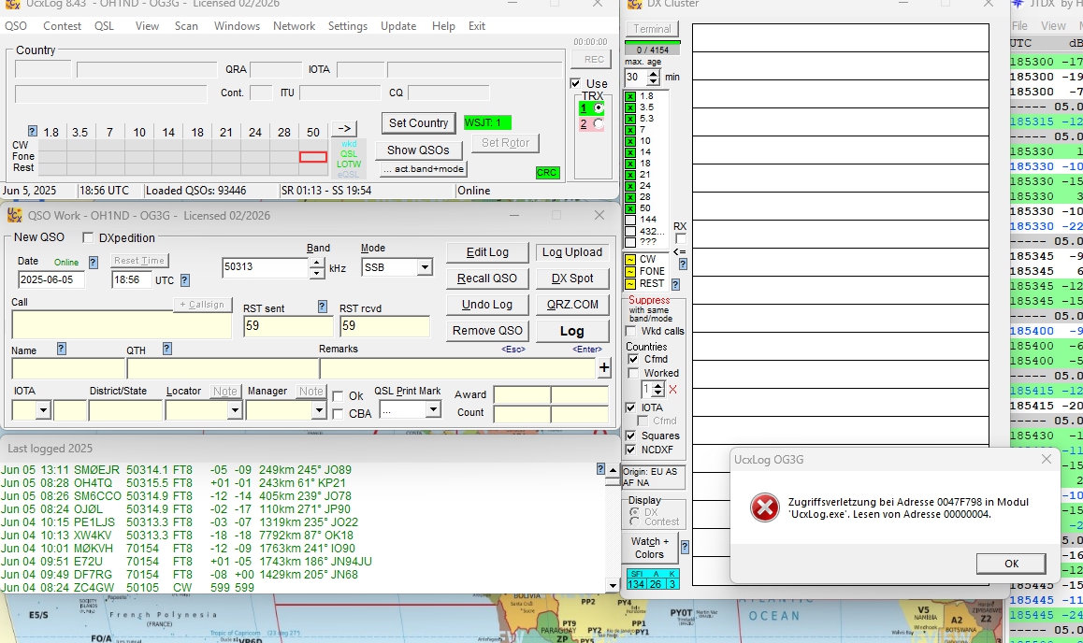Screen dimensions: 1083x643
Task: Open the Contest menu
Action: [62, 26]
